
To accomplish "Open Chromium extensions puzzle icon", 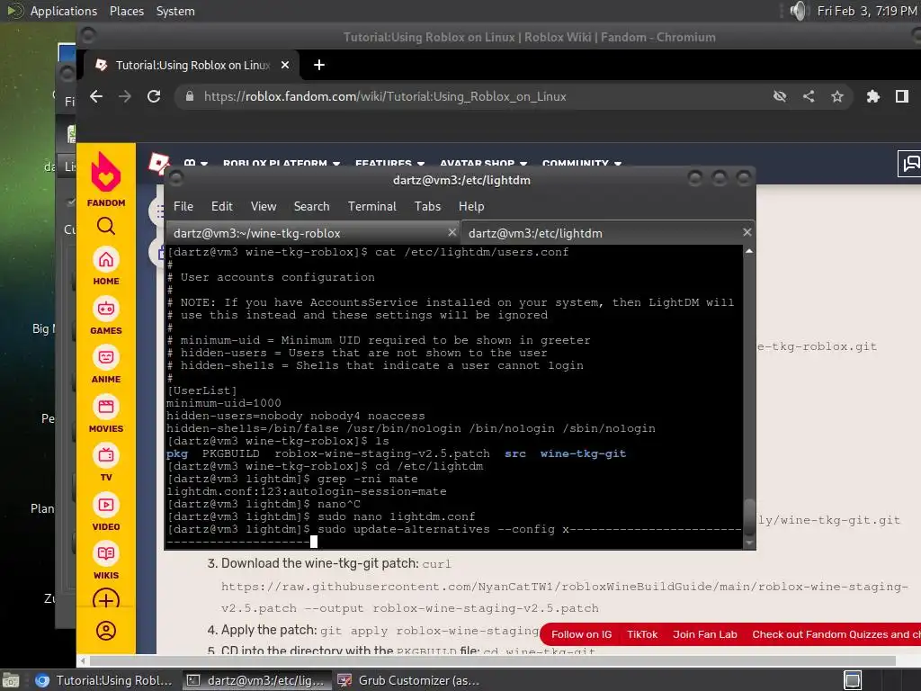I will pos(873,96).
